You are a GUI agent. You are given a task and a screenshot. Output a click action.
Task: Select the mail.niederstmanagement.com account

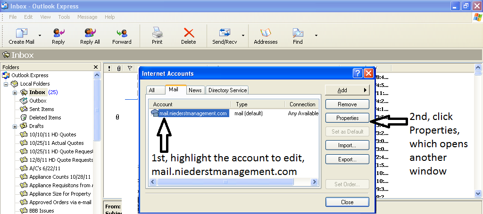click(193, 113)
